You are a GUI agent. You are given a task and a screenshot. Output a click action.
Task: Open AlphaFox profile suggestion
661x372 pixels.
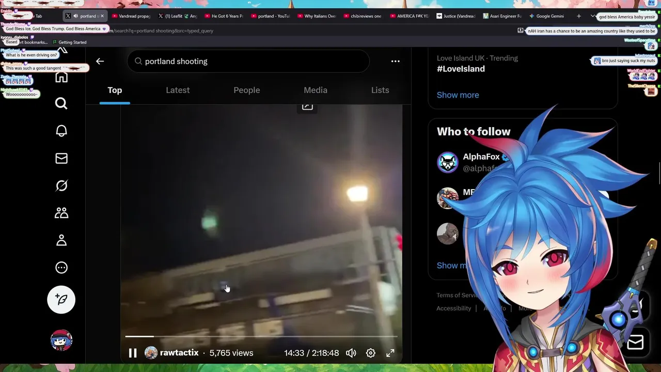click(x=481, y=157)
